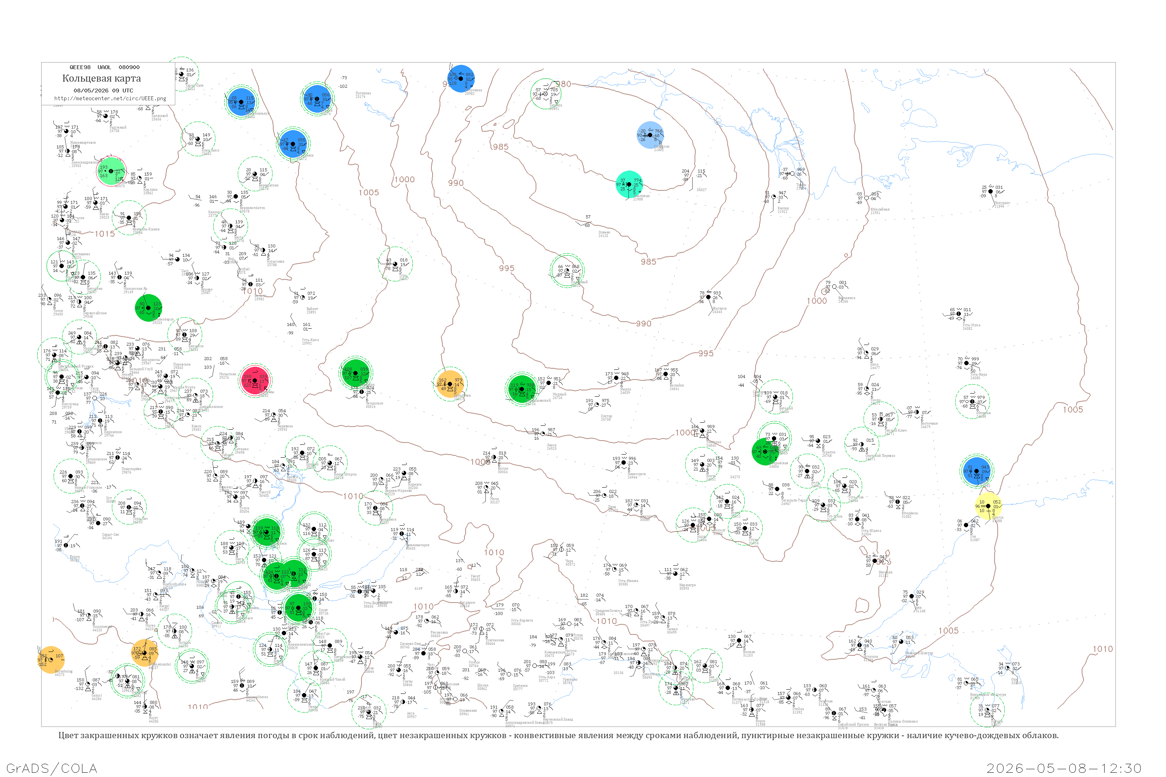
Task: Select the blue Игарка station circle
Action: 317,99
